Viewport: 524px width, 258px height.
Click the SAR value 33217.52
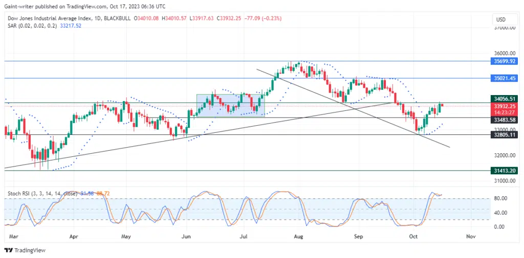(x=70, y=26)
